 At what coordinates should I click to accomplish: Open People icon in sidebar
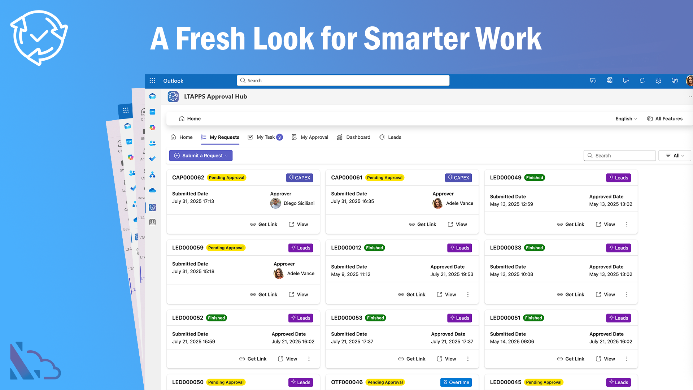[x=152, y=143]
